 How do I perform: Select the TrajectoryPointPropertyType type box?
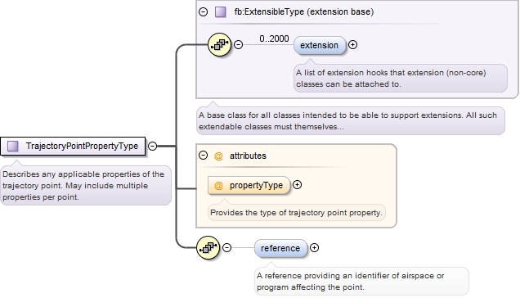(73, 146)
